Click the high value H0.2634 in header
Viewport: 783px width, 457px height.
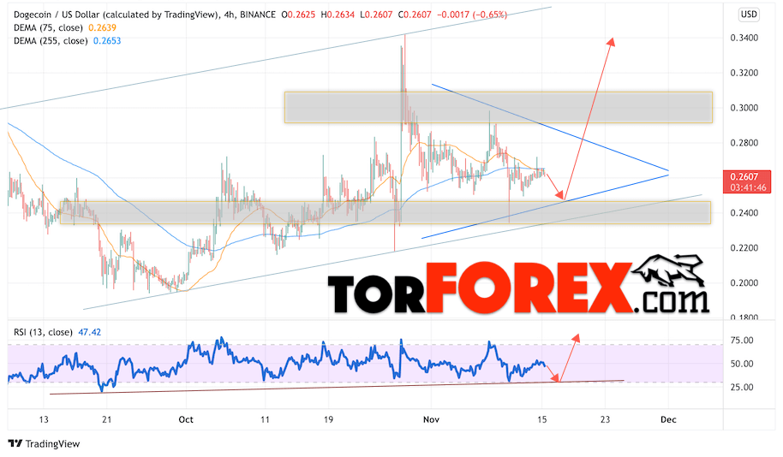pyautogui.click(x=338, y=15)
